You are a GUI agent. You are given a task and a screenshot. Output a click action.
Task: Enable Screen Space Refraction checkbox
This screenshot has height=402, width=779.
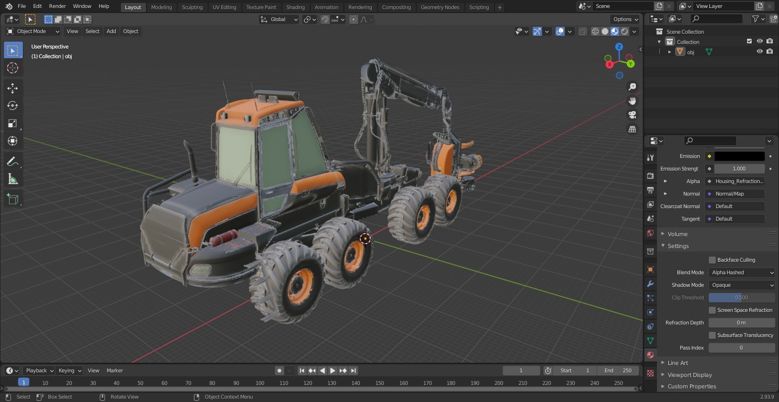click(712, 310)
